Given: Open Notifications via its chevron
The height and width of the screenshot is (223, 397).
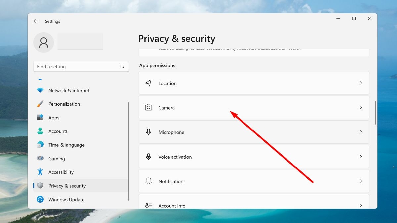Looking at the screenshot, I should (x=361, y=181).
